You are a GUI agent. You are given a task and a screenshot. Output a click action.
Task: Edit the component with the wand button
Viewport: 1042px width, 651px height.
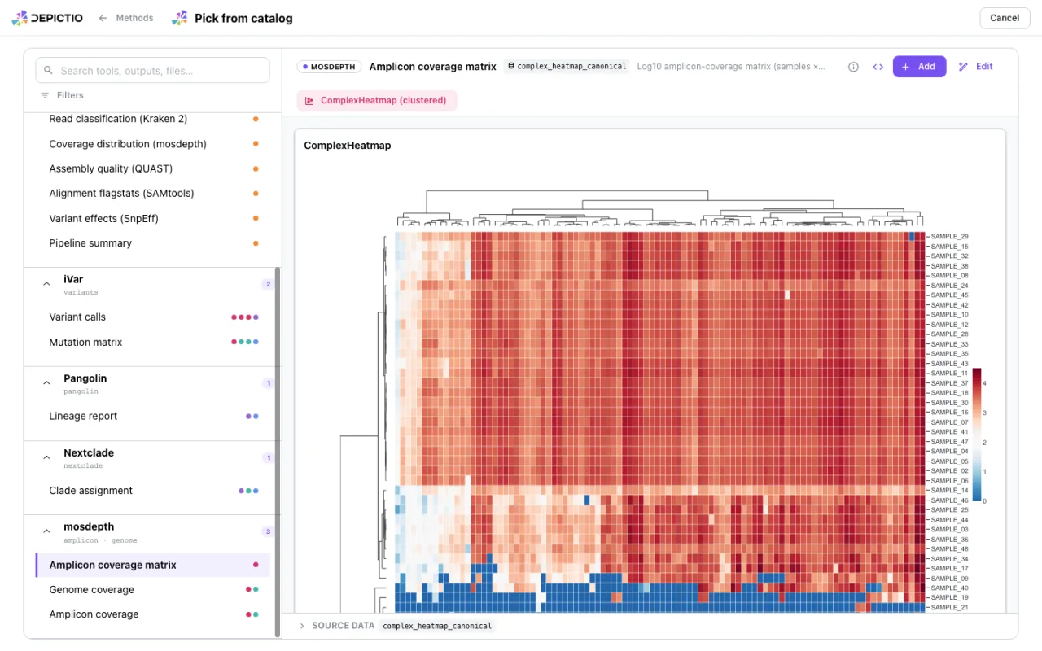[976, 67]
